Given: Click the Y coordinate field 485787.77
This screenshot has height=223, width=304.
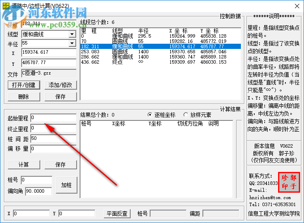Looking at the screenshot, I should point(49,63).
